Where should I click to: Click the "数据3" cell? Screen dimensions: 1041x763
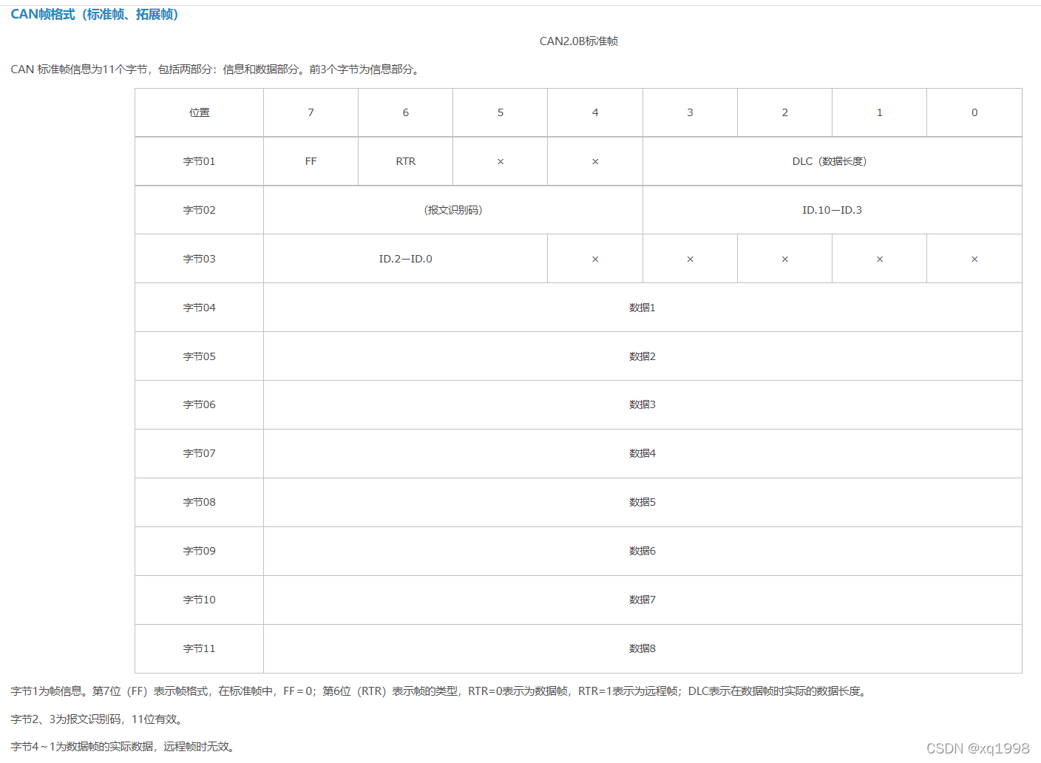(642, 404)
